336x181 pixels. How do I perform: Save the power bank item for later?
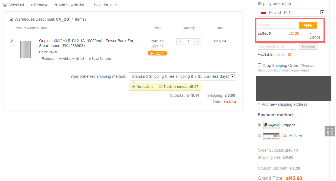[100, 59]
